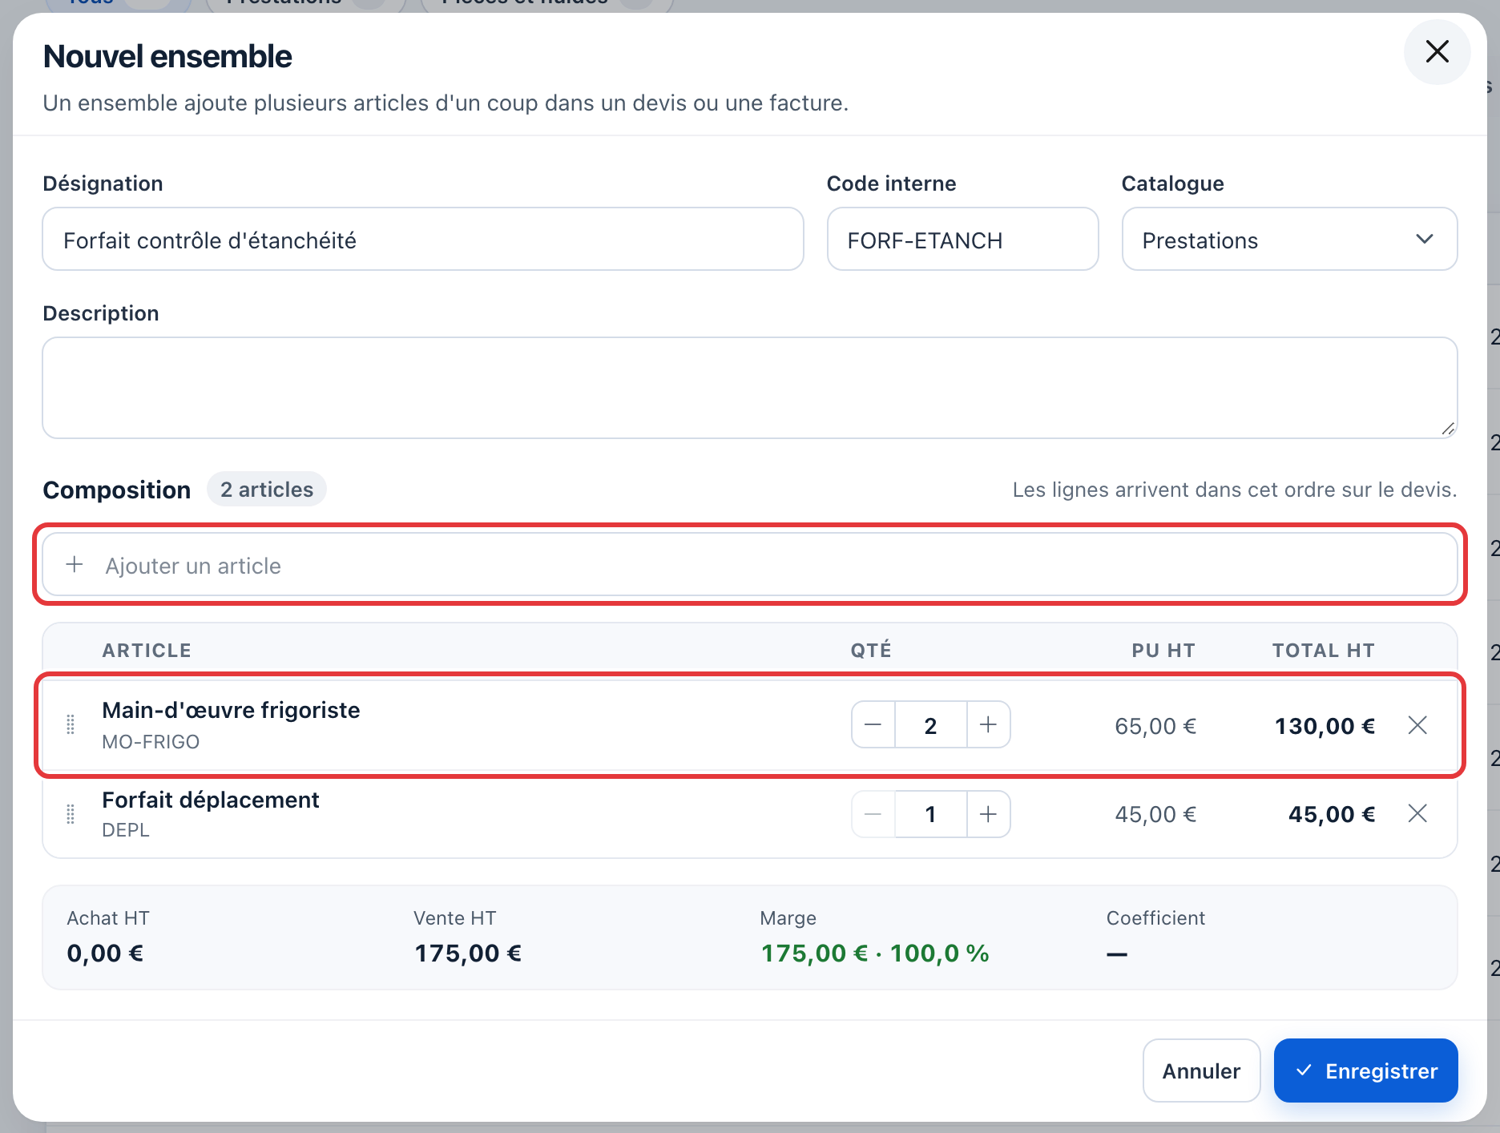This screenshot has width=1500, height=1133.
Task: Click the PU HT column header
Action: click(x=1163, y=651)
